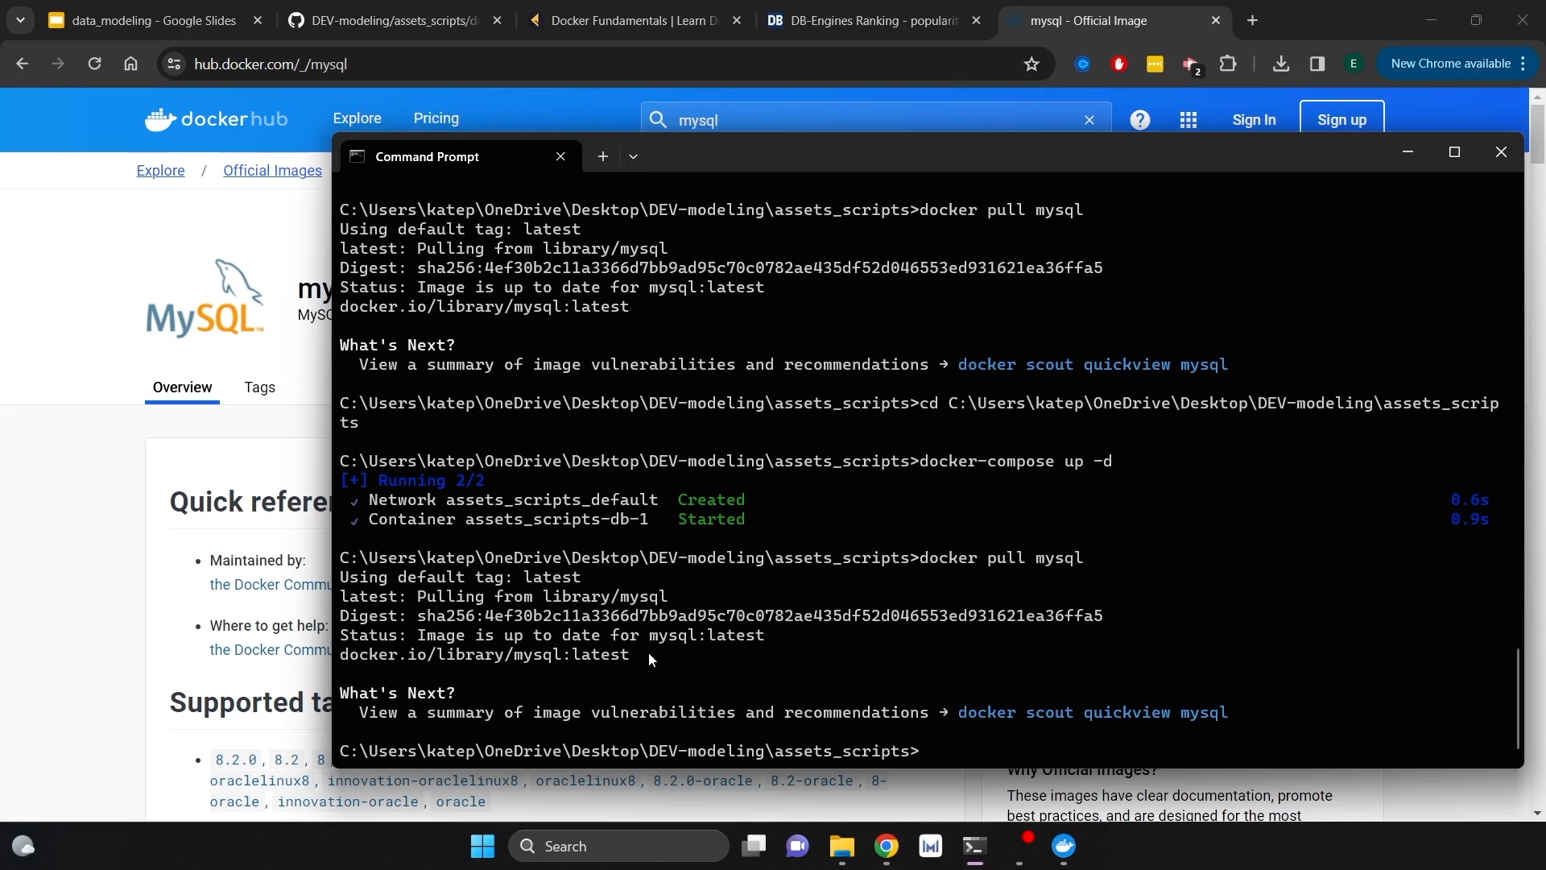
Task: Open the chat app icon in taskbar
Action: [x=798, y=846]
